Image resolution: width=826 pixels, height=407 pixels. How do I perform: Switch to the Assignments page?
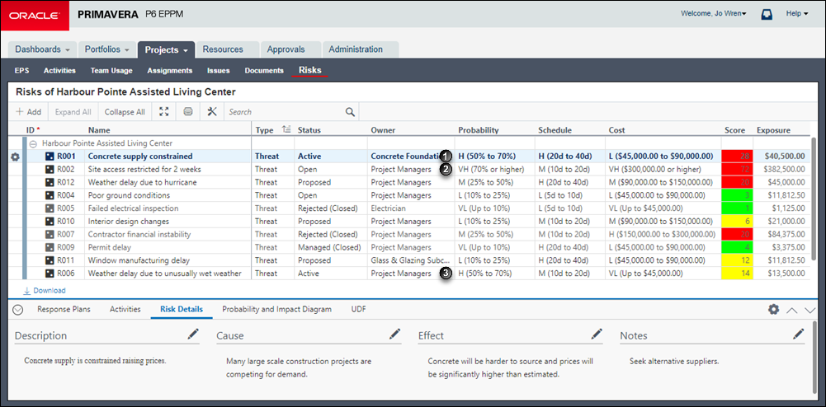tap(170, 71)
